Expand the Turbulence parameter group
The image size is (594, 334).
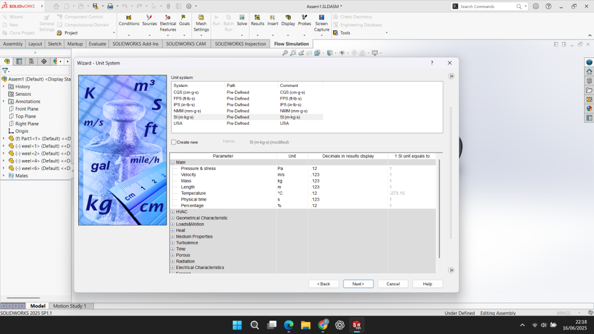173,243
